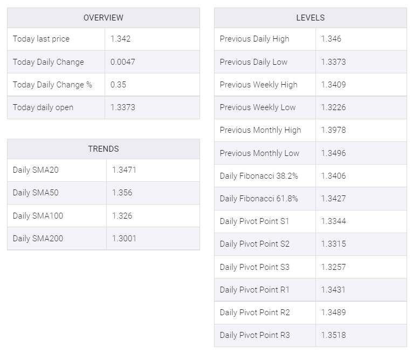
Task: Select the Daily SMA100 row label
Action: tap(38, 216)
